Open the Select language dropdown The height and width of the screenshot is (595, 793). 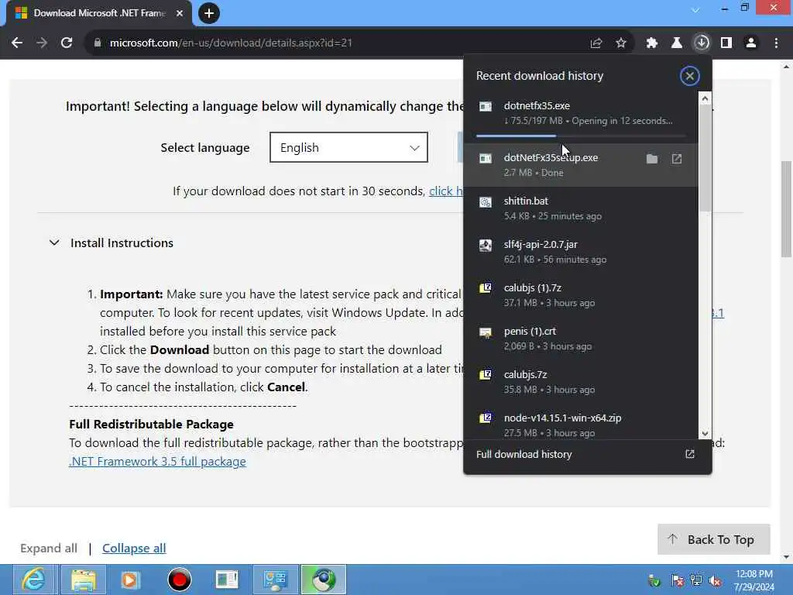(348, 147)
